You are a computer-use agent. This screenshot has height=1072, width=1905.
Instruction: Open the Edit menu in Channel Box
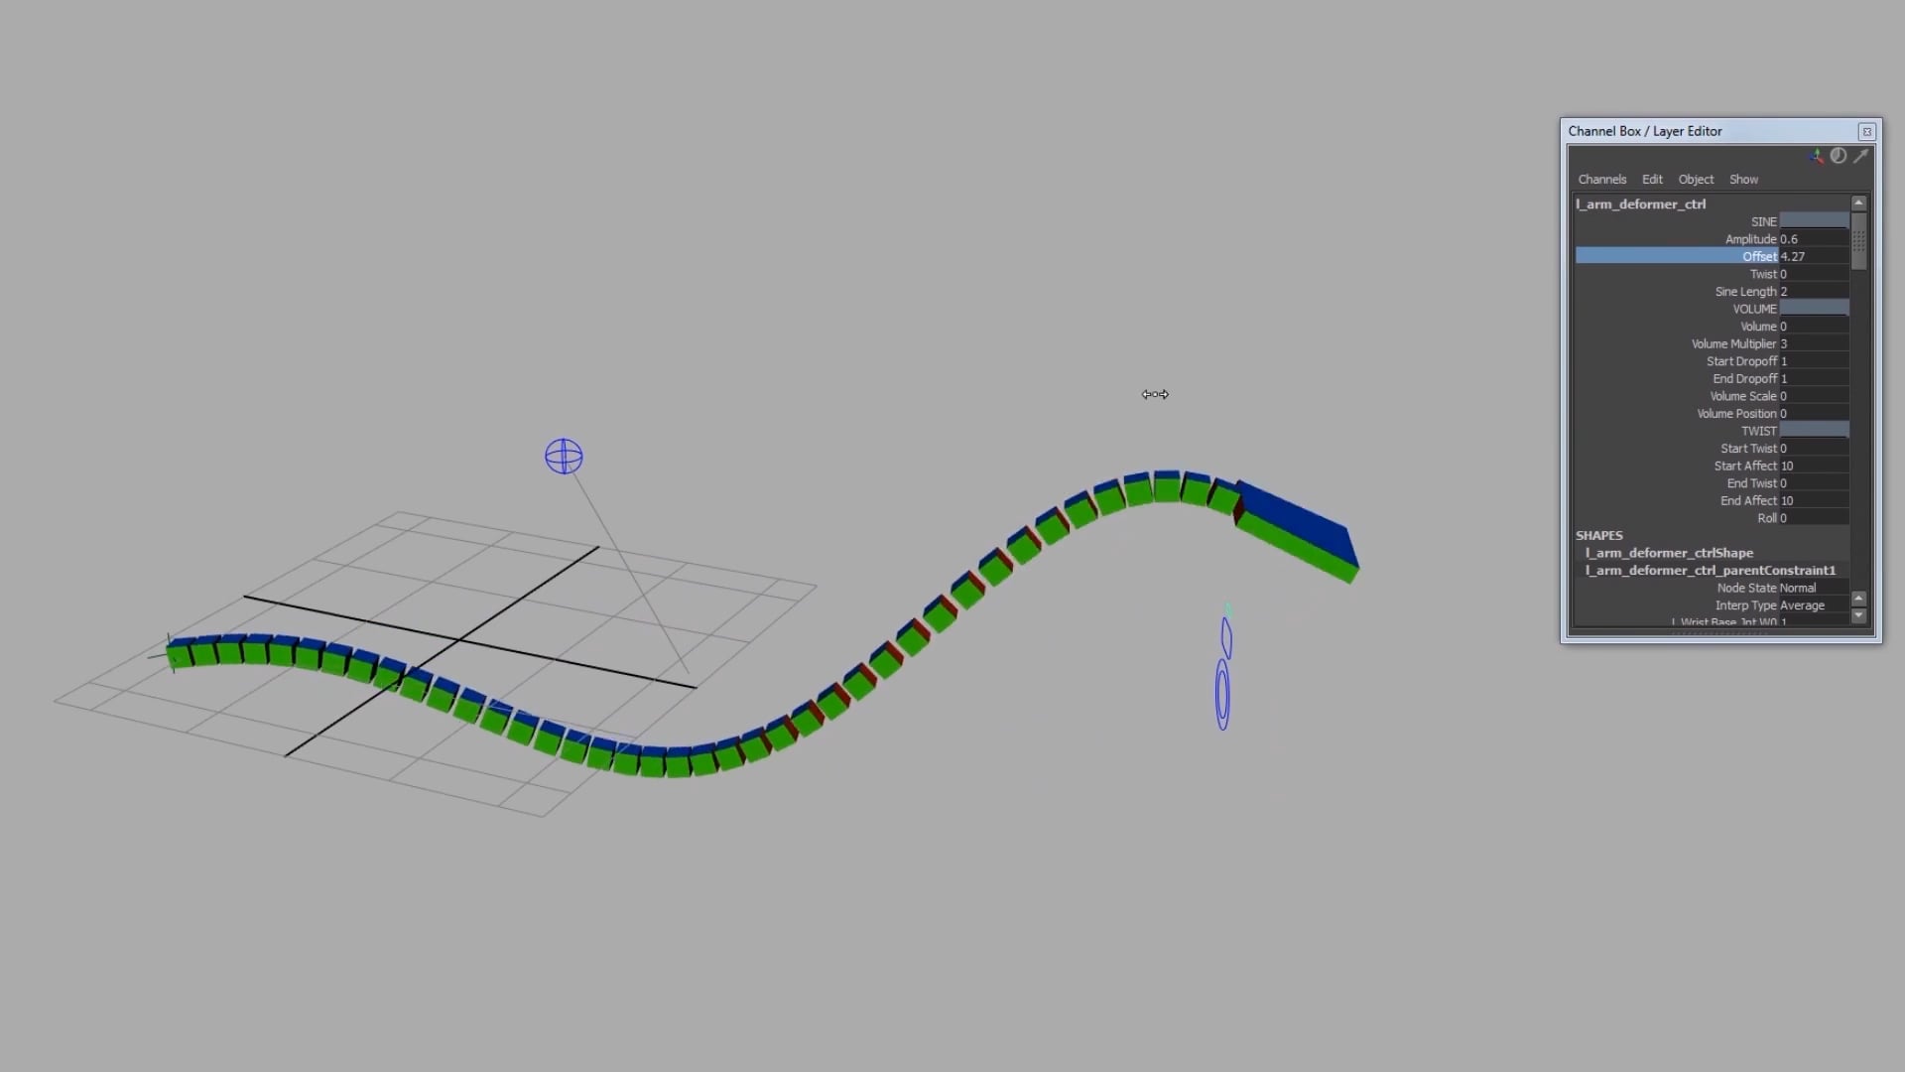coord(1652,180)
